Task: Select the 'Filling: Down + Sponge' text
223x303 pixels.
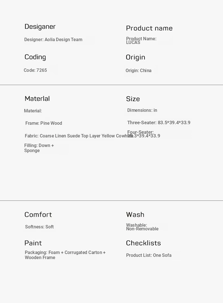Action: point(39,148)
